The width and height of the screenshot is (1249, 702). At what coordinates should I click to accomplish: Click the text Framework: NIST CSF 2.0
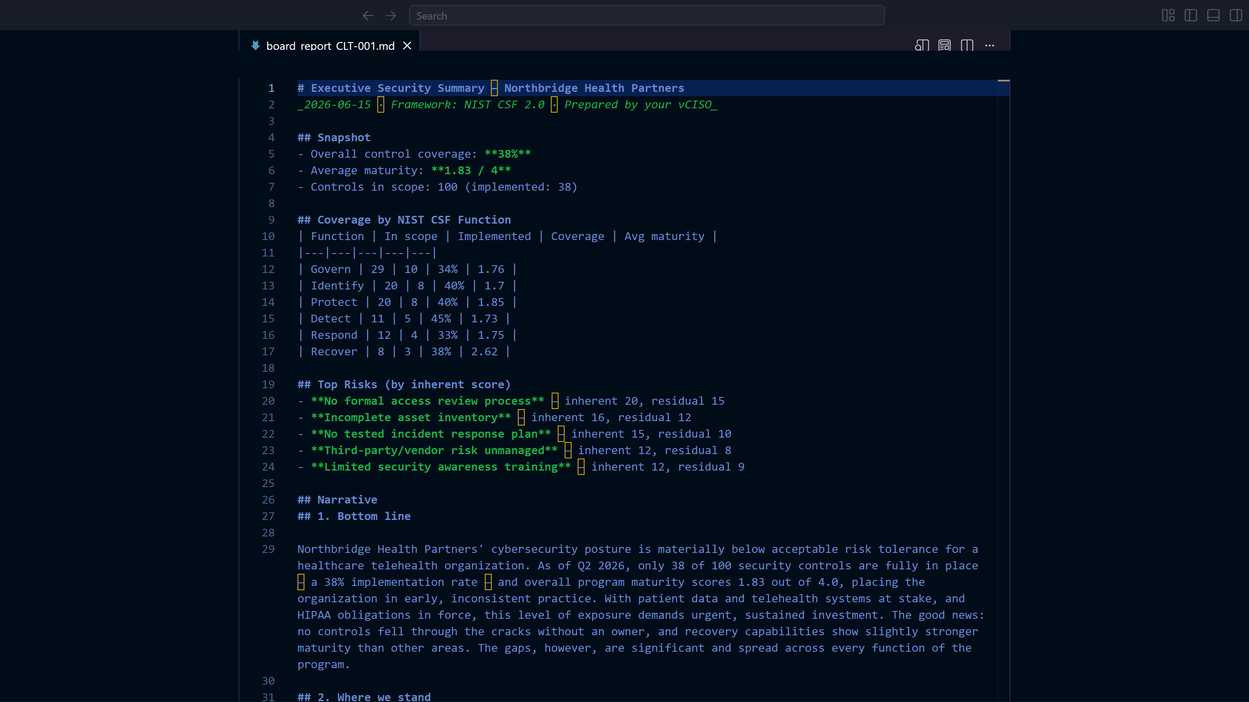pyautogui.click(x=468, y=104)
